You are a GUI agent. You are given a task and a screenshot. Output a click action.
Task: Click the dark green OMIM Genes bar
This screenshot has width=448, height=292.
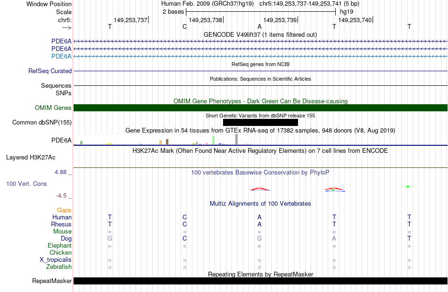coord(260,108)
